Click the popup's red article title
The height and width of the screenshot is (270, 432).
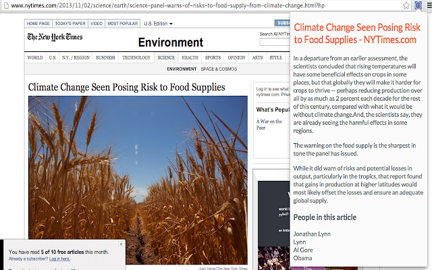(x=357, y=34)
